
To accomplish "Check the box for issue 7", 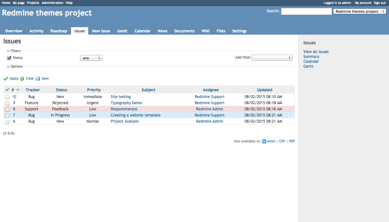I will tap(7, 116).
